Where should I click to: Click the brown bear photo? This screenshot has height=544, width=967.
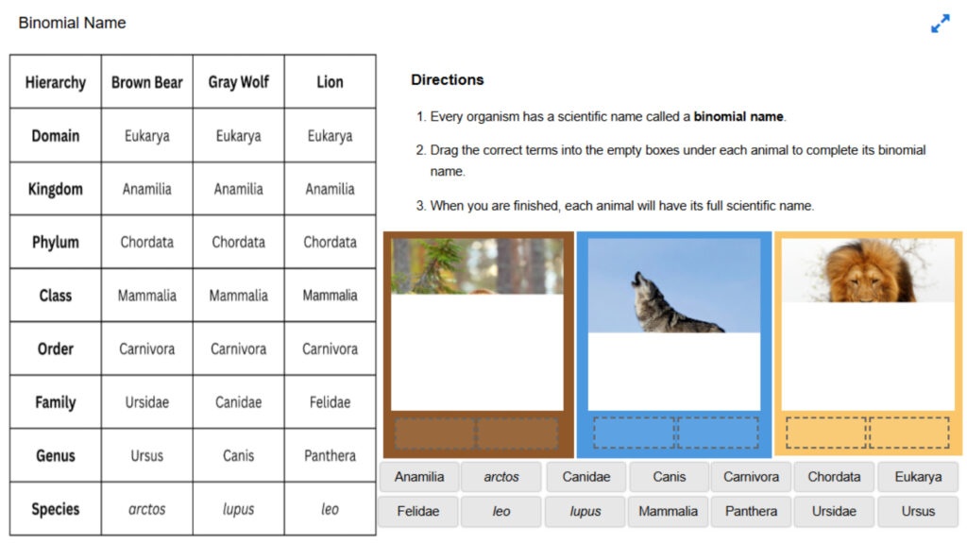[x=477, y=266]
